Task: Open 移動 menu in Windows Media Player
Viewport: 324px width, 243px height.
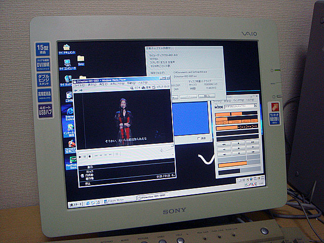Action: [x=131, y=83]
